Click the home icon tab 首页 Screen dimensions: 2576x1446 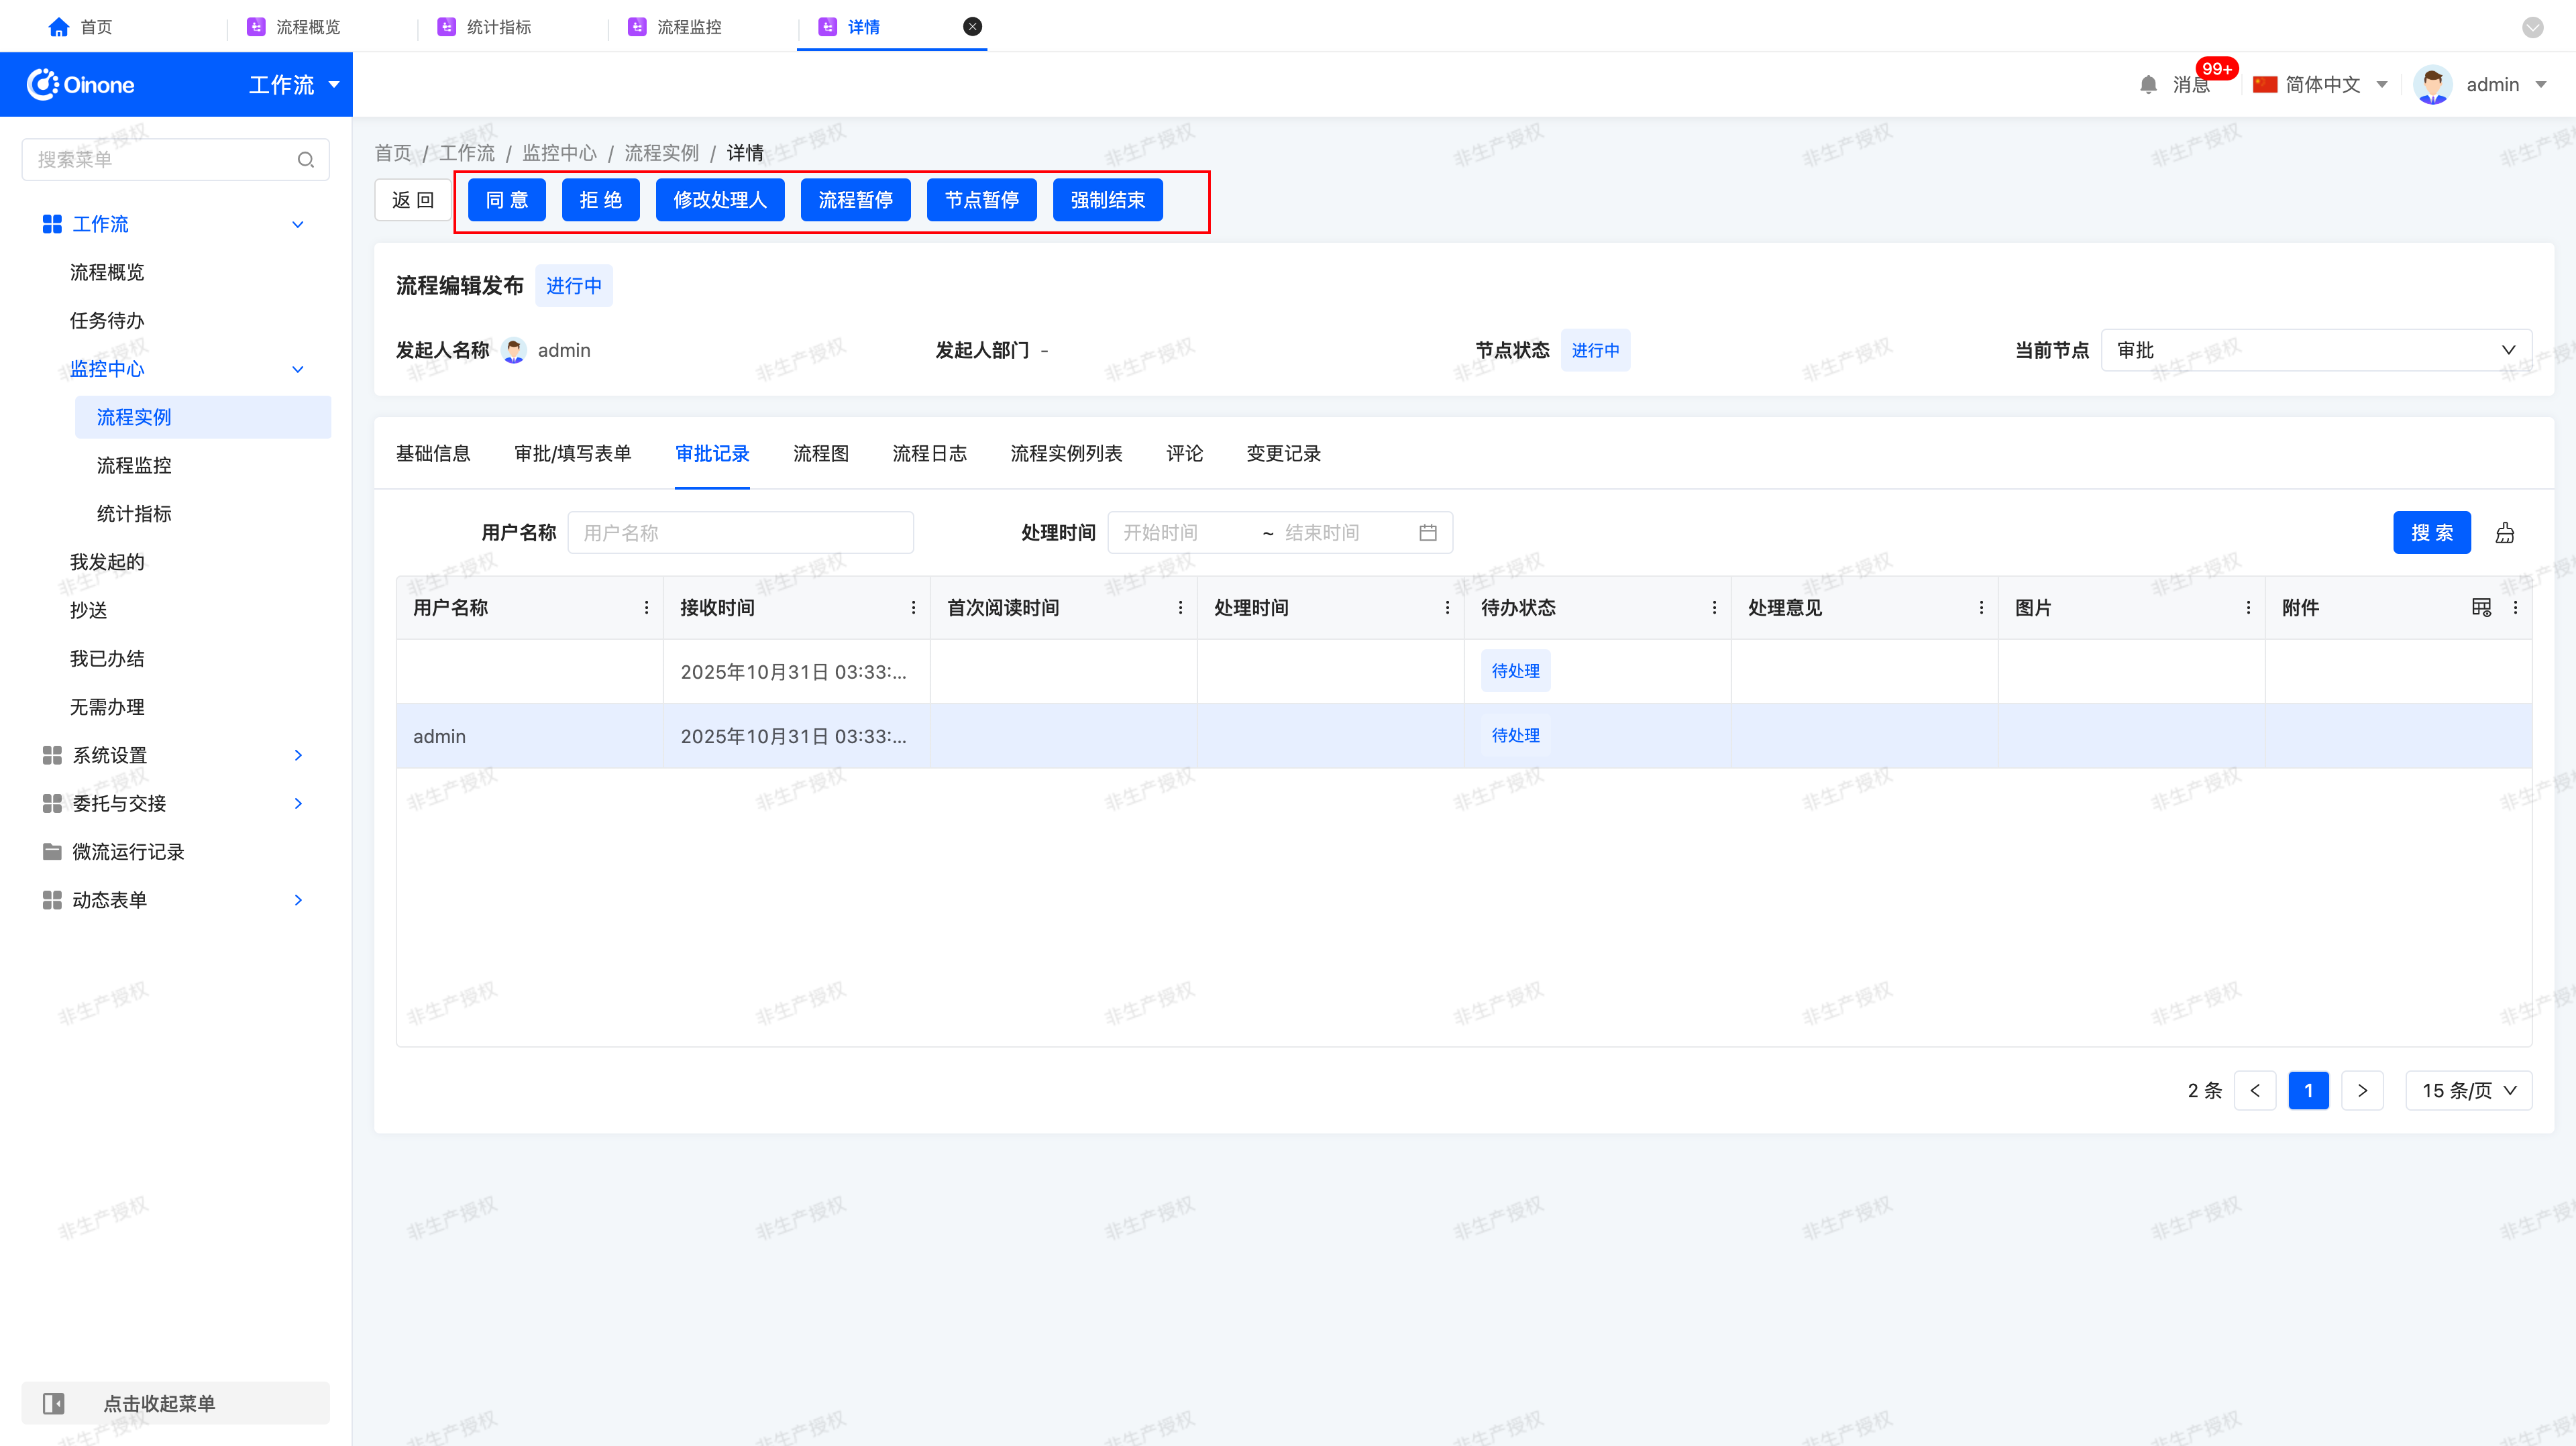(59, 27)
